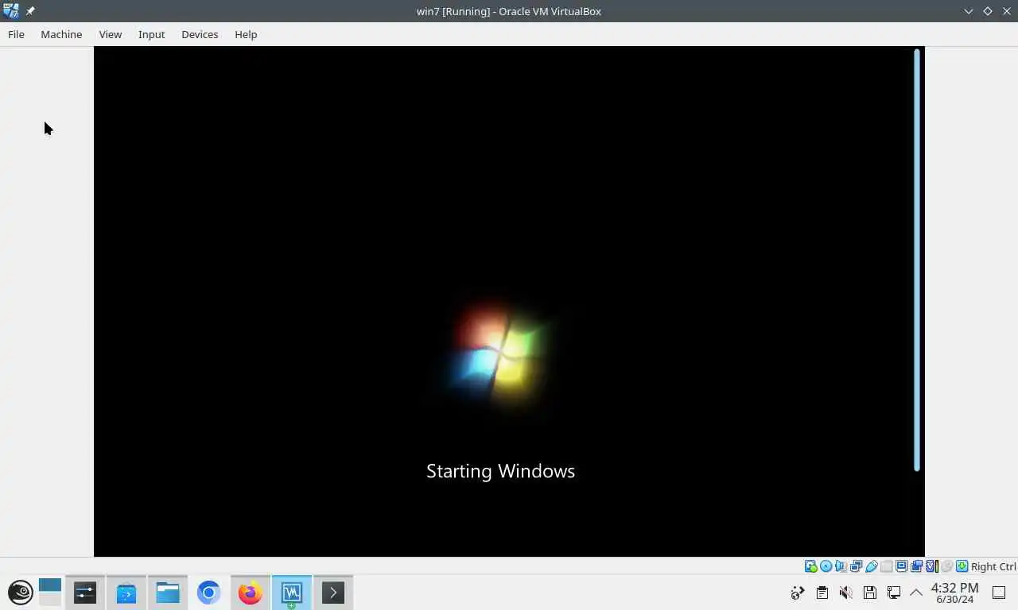Viewport: 1018px width, 610px height.
Task: Click the keyboard capture green arrow icon
Action: pos(962,566)
